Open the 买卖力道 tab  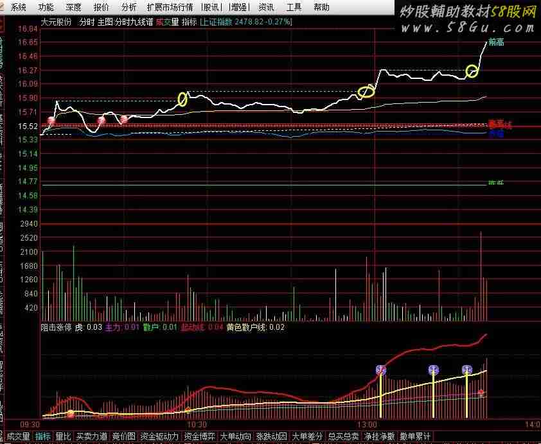[91, 436]
